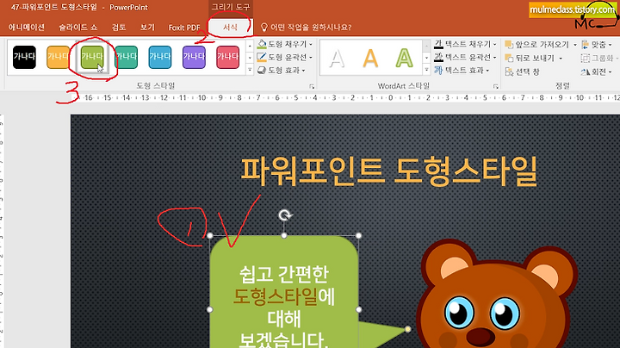This screenshot has height=348, width=620.
Task: Click the yellow callout pointer adjustment handle
Action: point(407,329)
